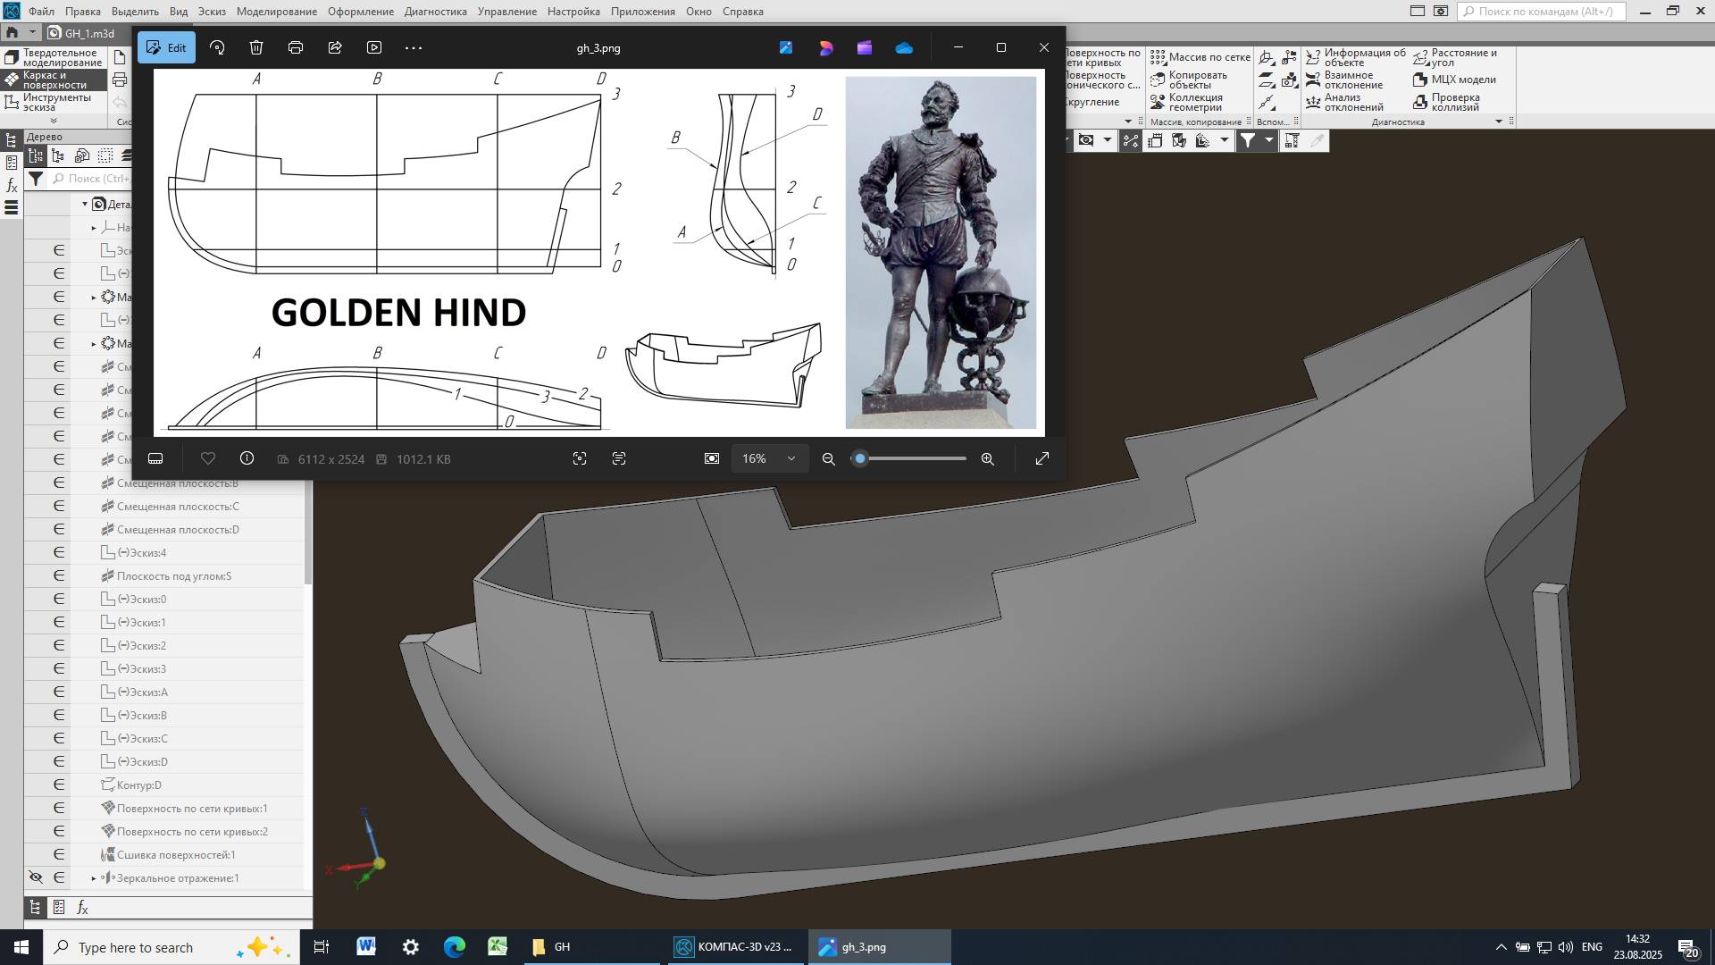
Task: Open variables fx panel at tree bottom
Action: point(82,908)
